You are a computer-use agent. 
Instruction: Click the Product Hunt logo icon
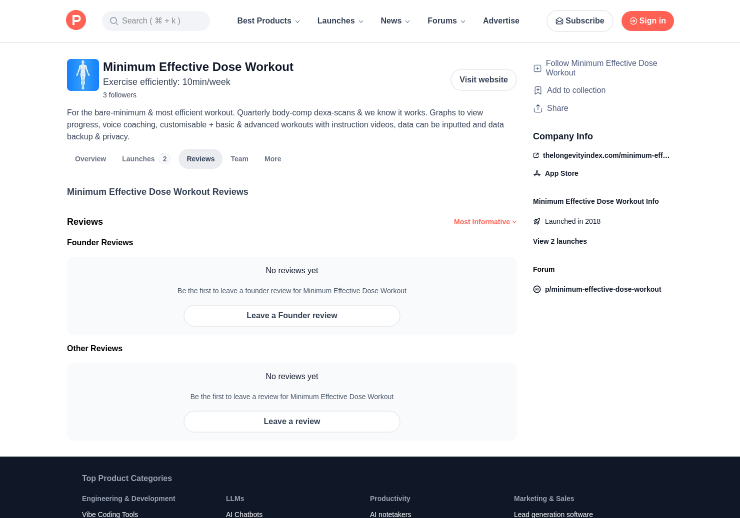tap(76, 20)
